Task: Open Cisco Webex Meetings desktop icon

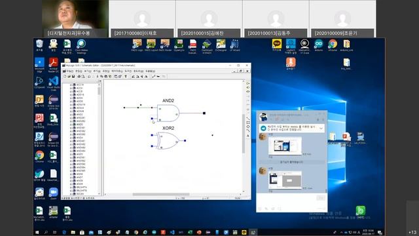Action: pos(81,46)
